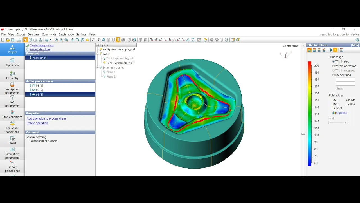Viewport: 360px width, 203px height.
Task: Toggle visibility bulb for Tool 1 qexample_op3
Action: coord(105,58)
